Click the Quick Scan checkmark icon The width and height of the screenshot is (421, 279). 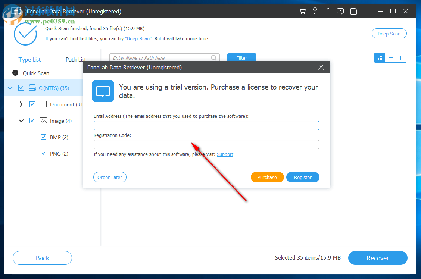15,73
